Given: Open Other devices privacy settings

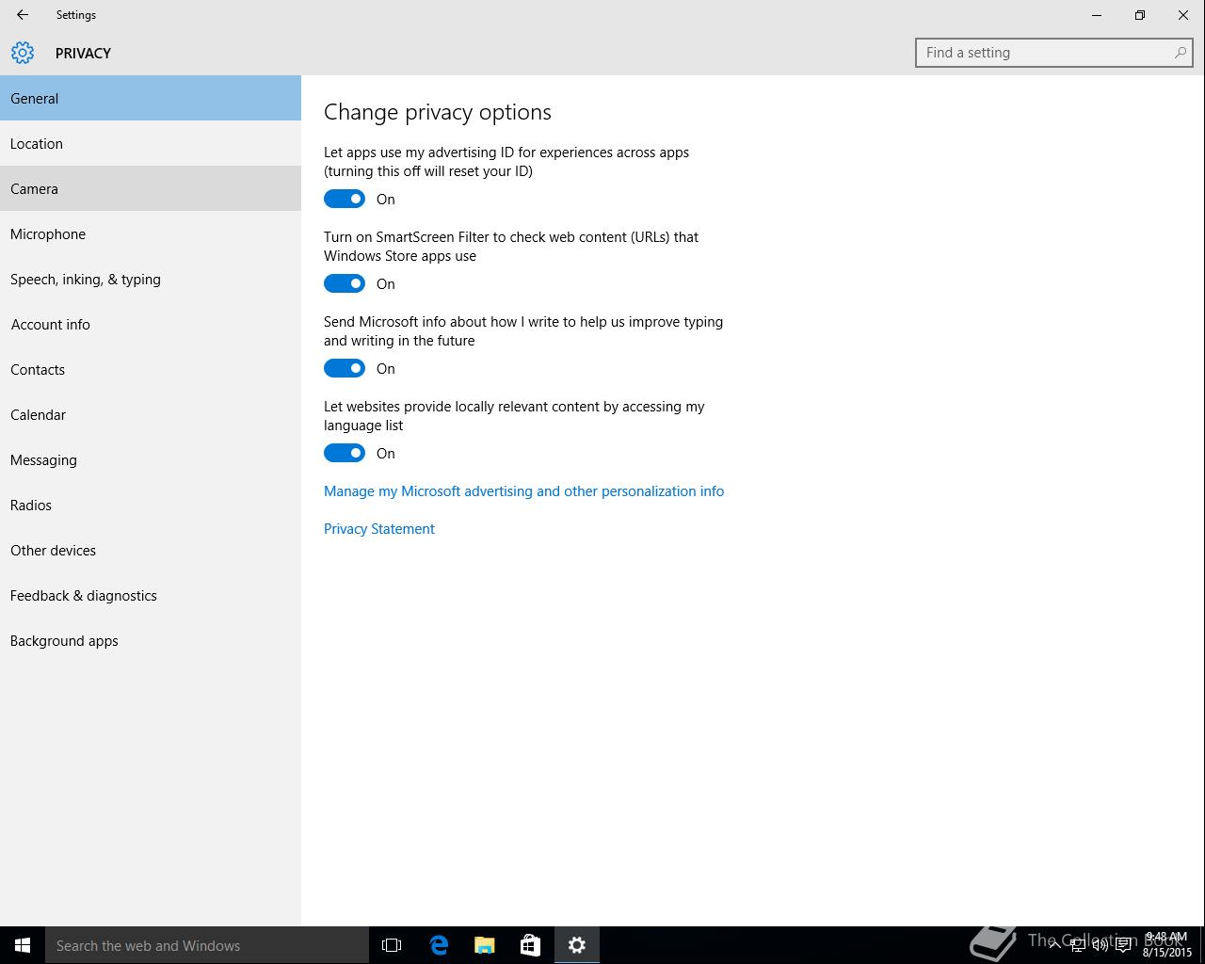Looking at the screenshot, I should coord(151,550).
